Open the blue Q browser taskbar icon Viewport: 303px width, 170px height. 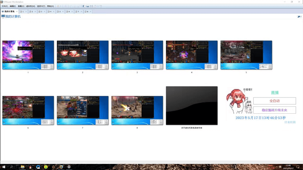coord(38,167)
